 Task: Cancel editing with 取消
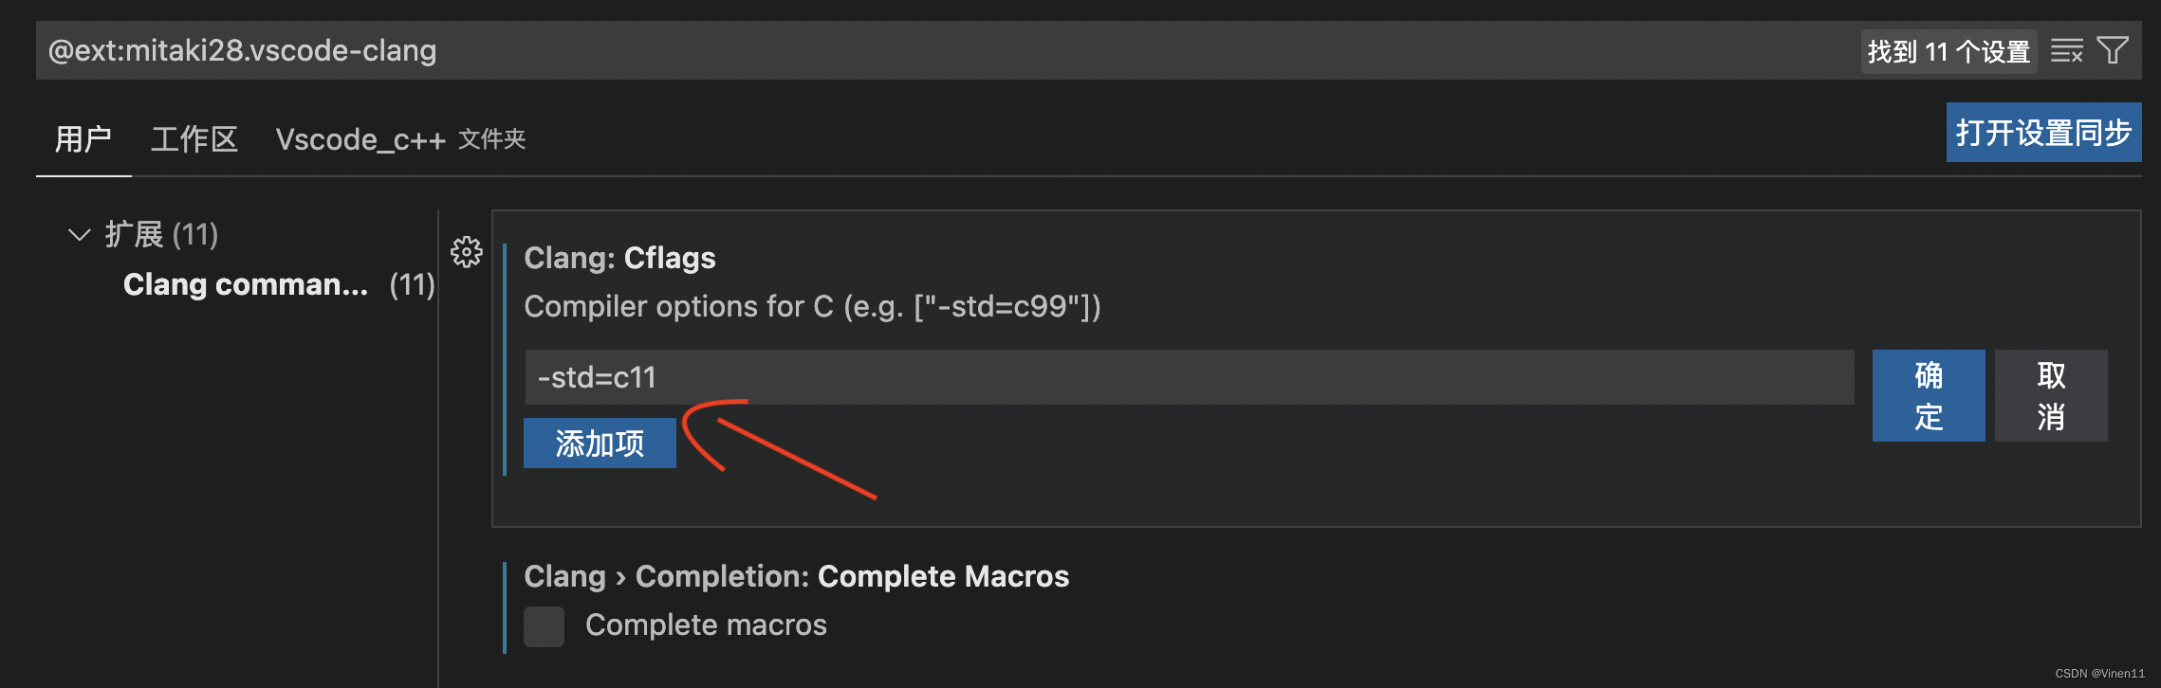coord(2050,395)
